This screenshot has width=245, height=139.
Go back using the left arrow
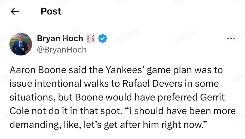coord(14,11)
